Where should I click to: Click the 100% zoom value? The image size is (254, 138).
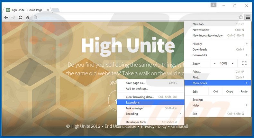point(223,63)
